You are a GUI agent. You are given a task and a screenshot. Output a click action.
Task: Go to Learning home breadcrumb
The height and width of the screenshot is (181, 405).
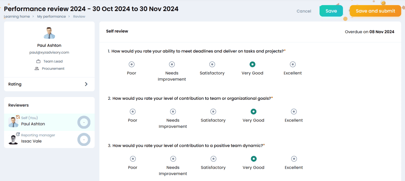pos(17,17)
